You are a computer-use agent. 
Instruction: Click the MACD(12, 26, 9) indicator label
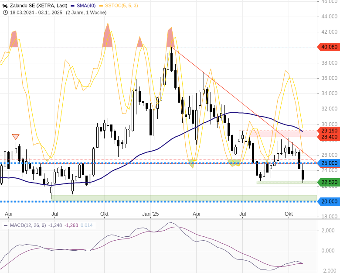27,225
